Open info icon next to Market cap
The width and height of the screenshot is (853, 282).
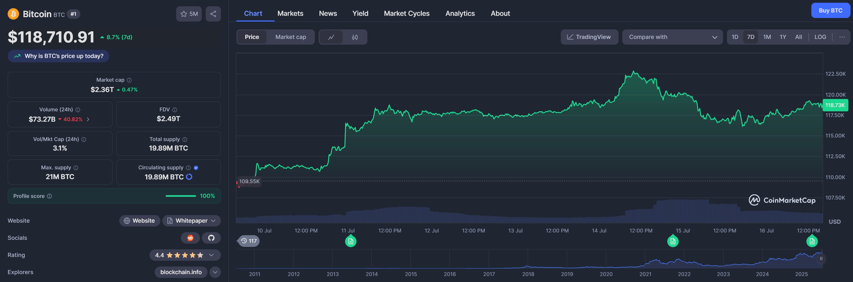point(129,80)
